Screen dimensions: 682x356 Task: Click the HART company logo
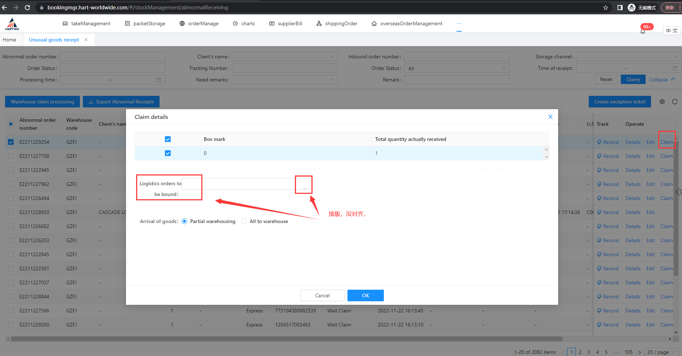pos(12,24)
